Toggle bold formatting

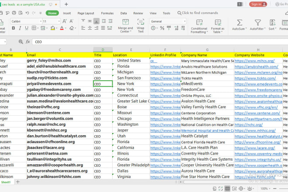pyautogui.click(x=14, y=28)
